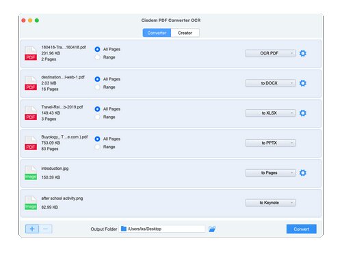
Task: Switch to the Creator tab
Action: pyautogui.click(x=185, y=33)
